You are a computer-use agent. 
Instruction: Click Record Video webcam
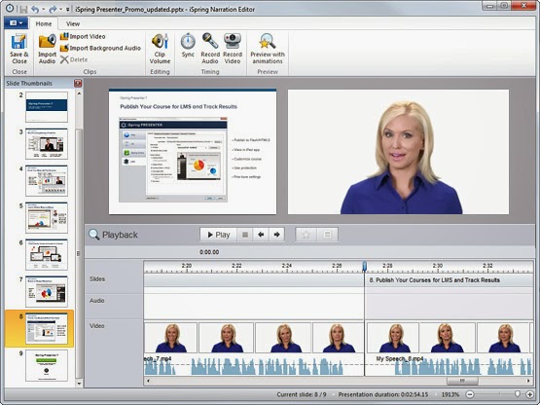[233, 49]
